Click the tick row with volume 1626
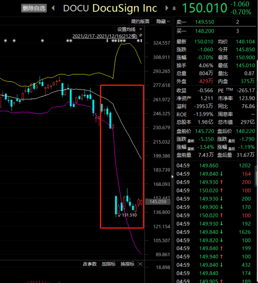Image resolution: width=258 pixels, height=283 pixels. click(x=213, y=232)
